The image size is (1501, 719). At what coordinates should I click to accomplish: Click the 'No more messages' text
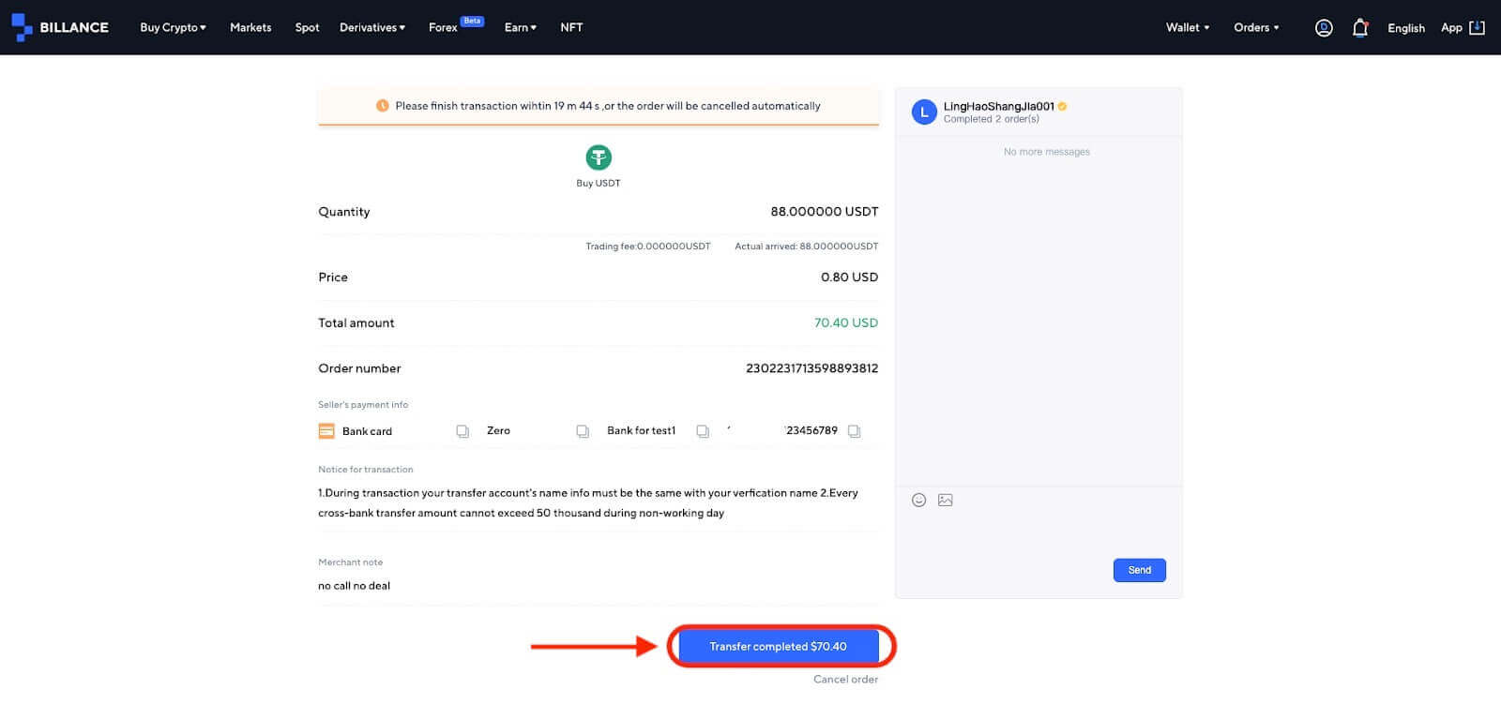[x=1046, y=152]
